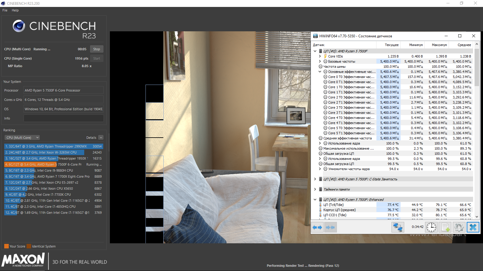Image resolution: width=483 pixels, height=271 pixels.
Task: Click the Минимум column header
Action: point(413,45)
